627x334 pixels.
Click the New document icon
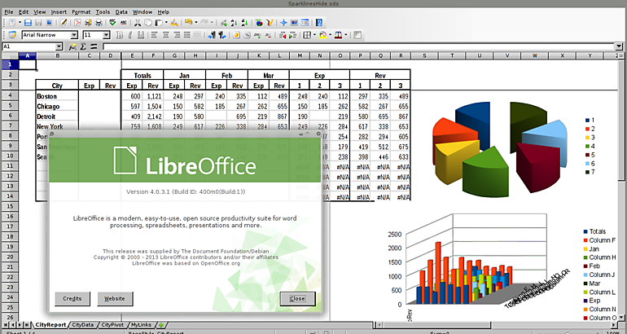point(12,23)
